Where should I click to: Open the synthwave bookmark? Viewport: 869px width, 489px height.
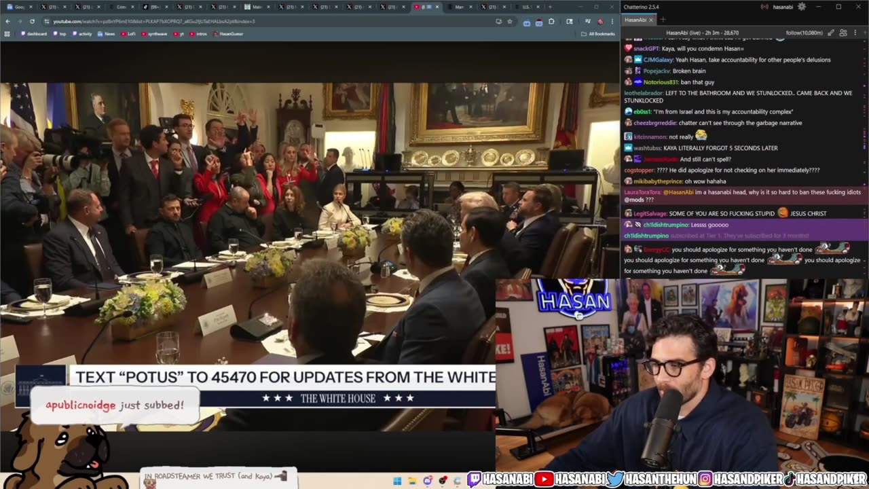tap(155, 33)
